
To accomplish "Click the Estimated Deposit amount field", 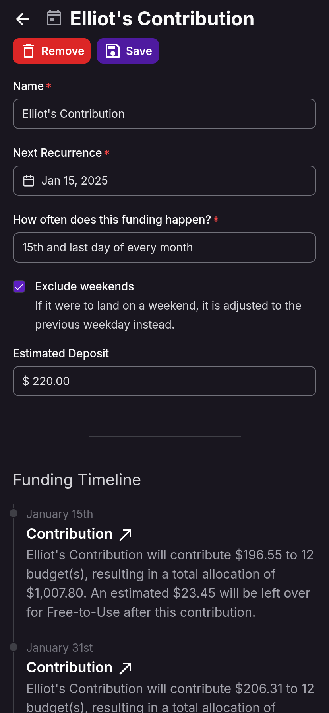I will (164, 381).
